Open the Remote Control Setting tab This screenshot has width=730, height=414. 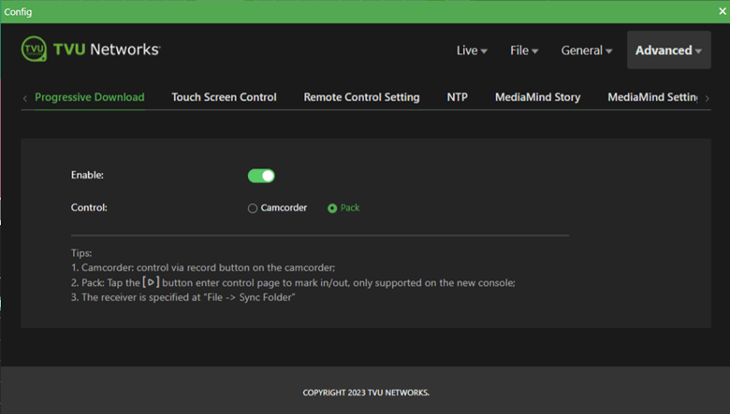(362, 97)
